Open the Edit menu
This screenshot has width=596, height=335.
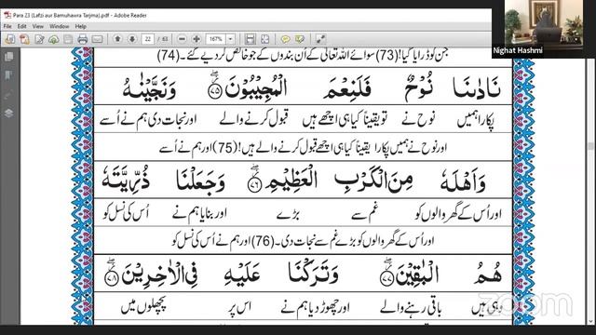[x=21, y=26]
